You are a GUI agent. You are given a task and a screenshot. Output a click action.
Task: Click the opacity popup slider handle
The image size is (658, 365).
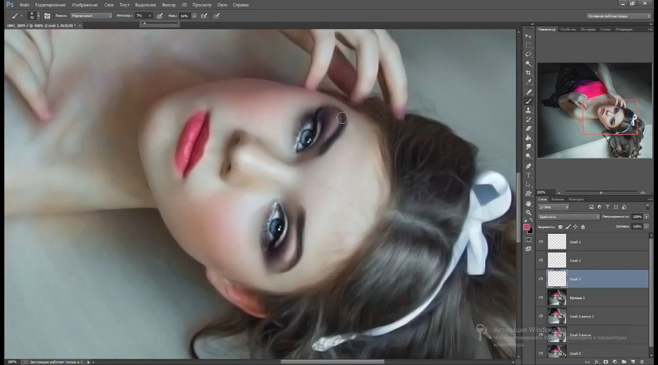[144, 23]
